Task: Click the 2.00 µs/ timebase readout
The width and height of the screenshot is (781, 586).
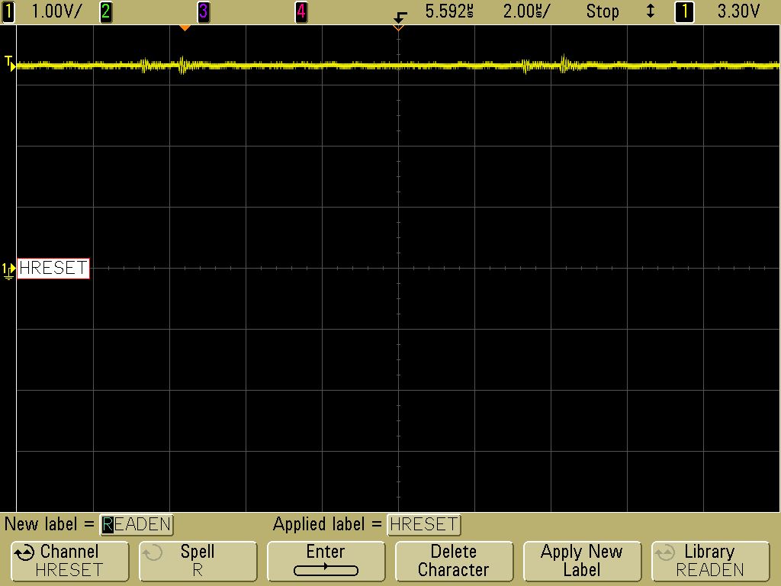Action: pyautogui.click(x=526, y=11)
